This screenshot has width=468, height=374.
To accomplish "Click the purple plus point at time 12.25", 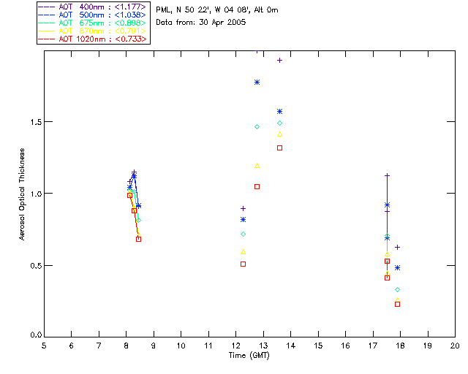I will pos(244,208).
